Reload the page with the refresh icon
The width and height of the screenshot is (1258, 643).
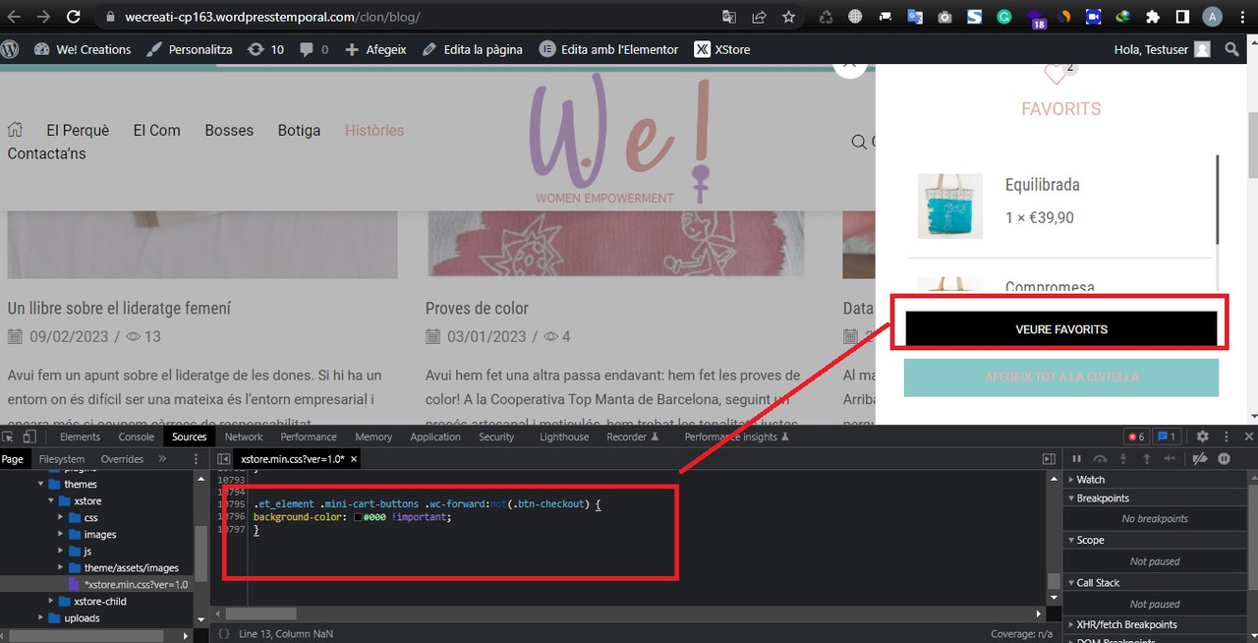(74, 17)
